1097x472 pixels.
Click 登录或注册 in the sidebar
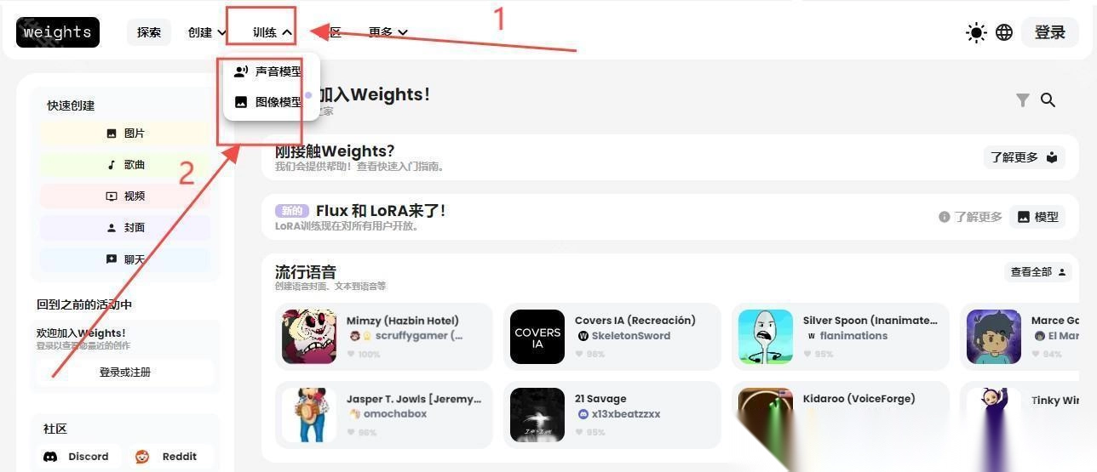click(x=124, y=372)
